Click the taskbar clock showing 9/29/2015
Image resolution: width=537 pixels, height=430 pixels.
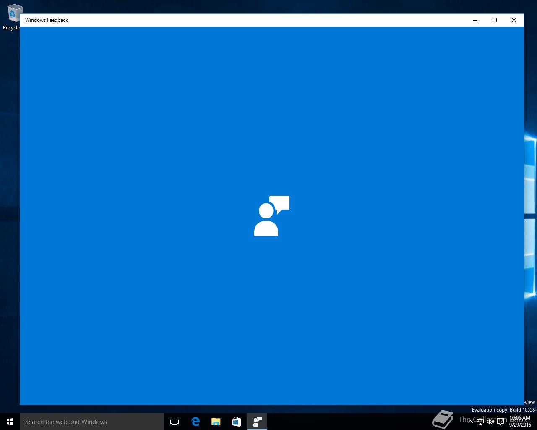[x=520, y=422]
